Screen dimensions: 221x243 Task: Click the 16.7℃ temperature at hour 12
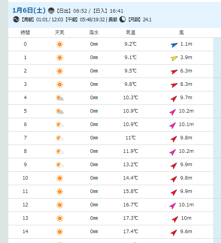[130, 205]
